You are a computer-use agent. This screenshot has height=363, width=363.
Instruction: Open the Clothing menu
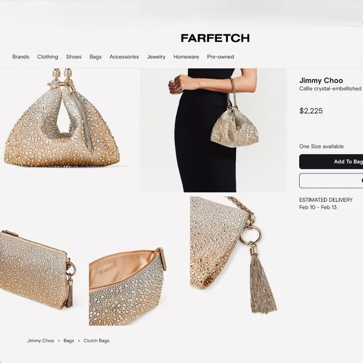coord(48,57)
